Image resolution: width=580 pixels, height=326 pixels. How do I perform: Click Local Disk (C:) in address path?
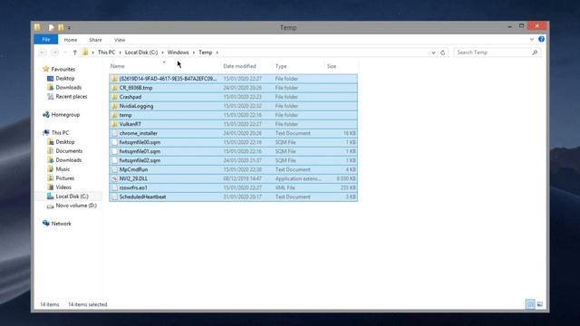coord(141,53)
